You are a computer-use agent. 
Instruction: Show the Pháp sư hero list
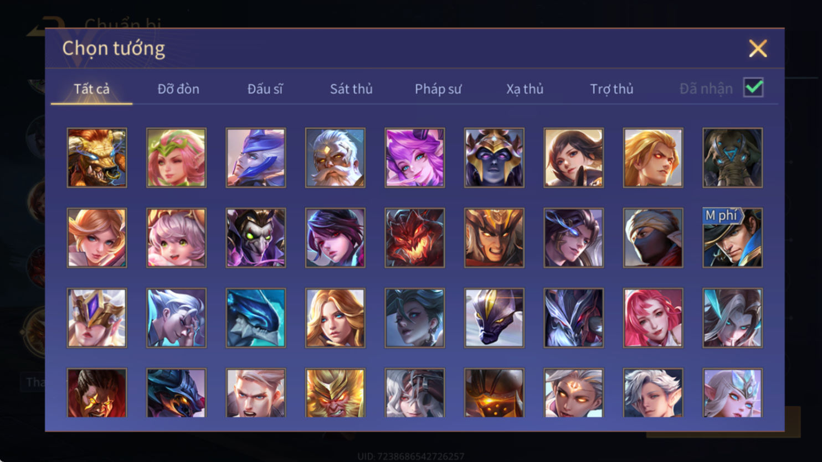tap(438, 89)
